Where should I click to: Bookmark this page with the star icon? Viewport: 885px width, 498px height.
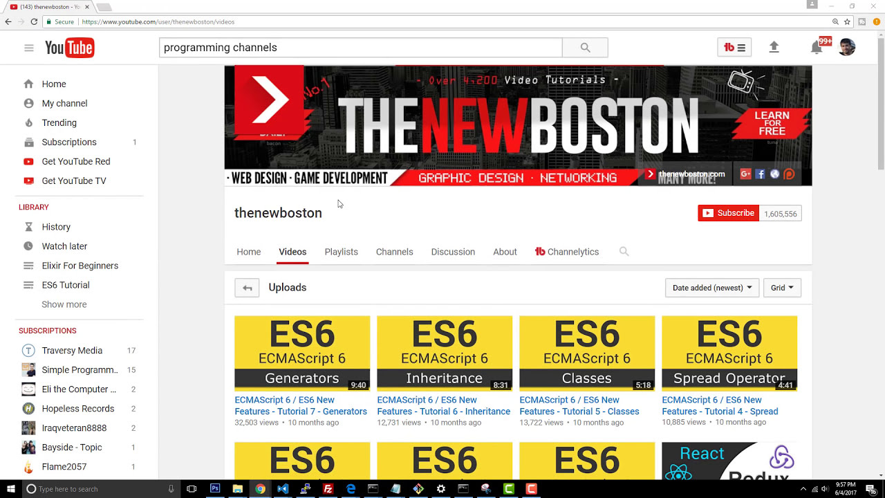coord(847,21)
